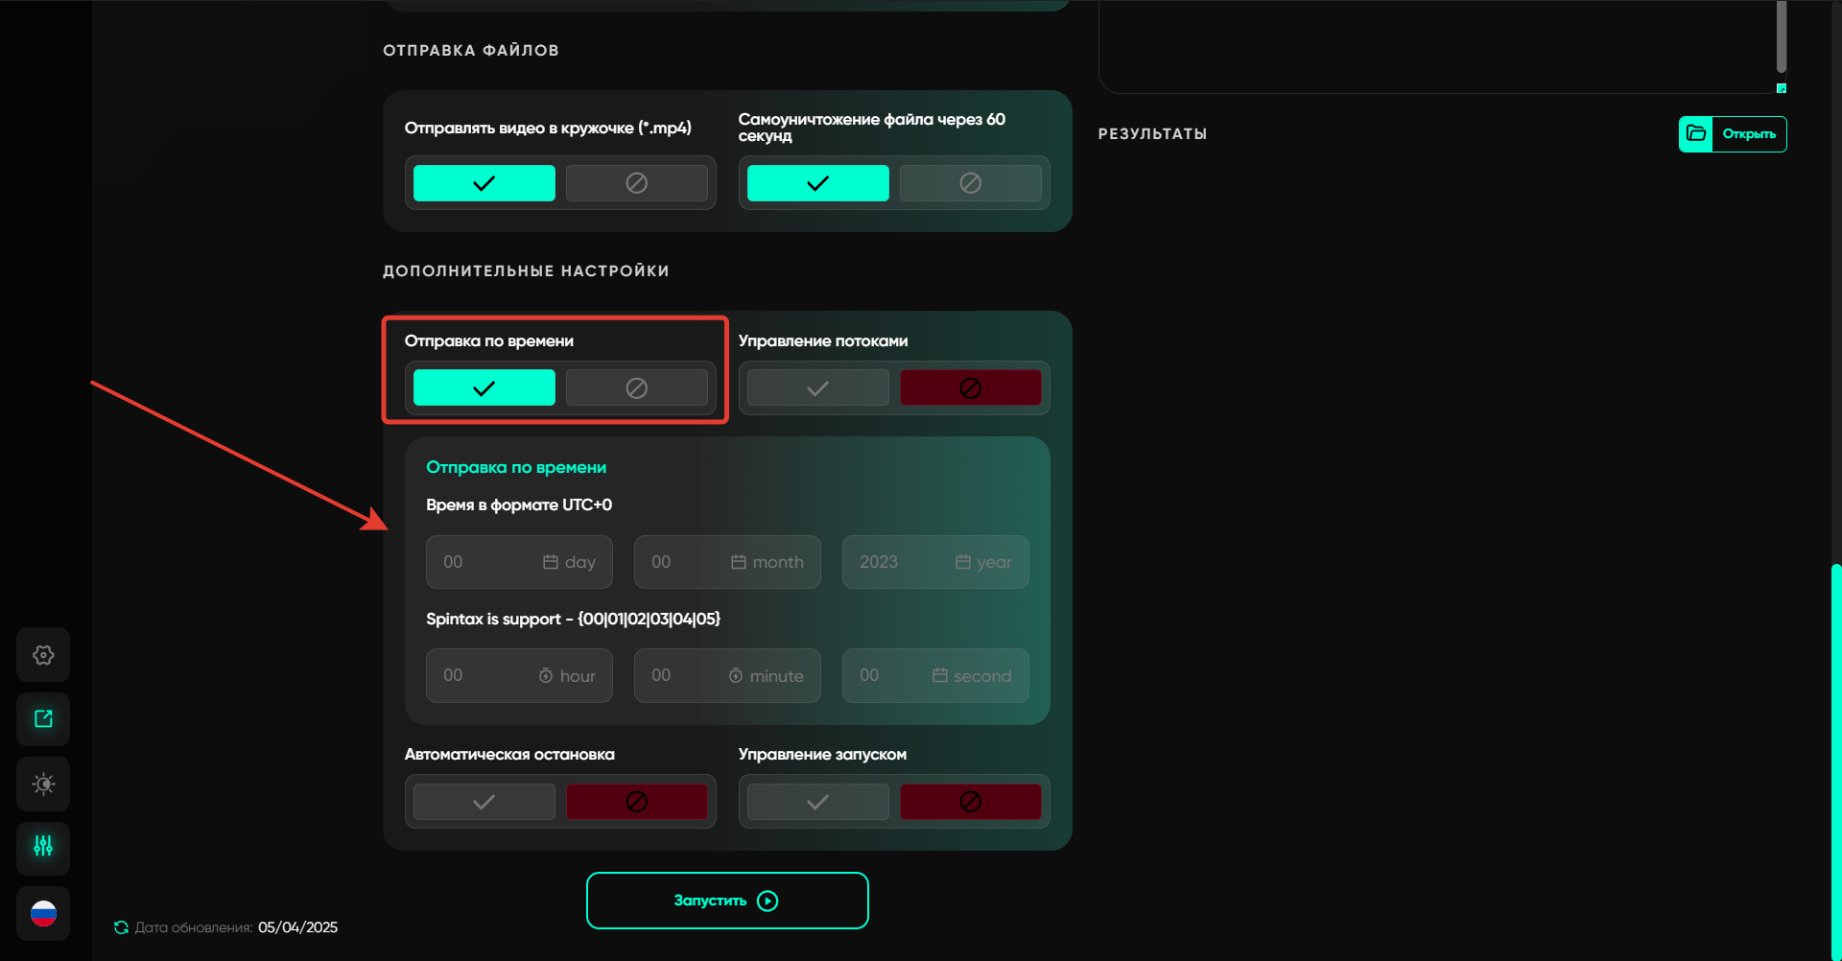Click the play icon inside Запустить button
The width and height of the screenshot is (1842, 961).
coord(767,901)
